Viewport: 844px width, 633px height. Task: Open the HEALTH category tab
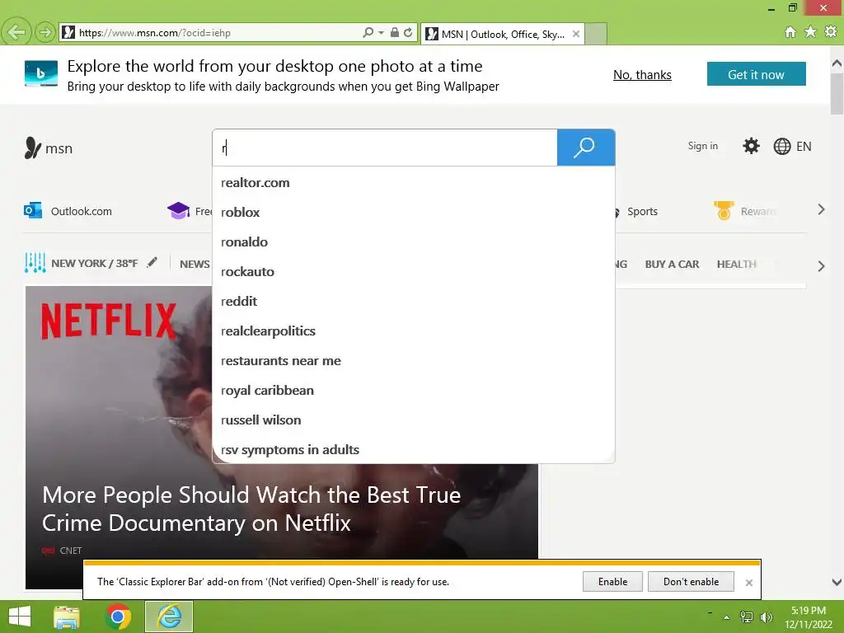click(736, 265)
